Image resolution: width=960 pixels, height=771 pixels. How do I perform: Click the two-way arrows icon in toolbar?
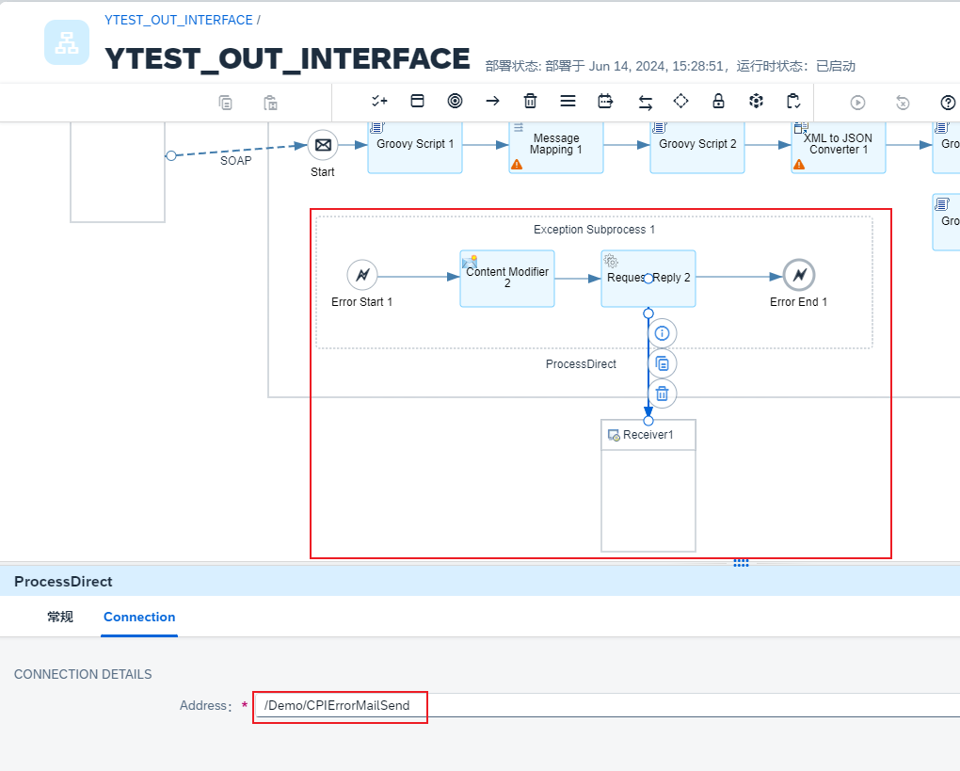(x=645, y=102)
